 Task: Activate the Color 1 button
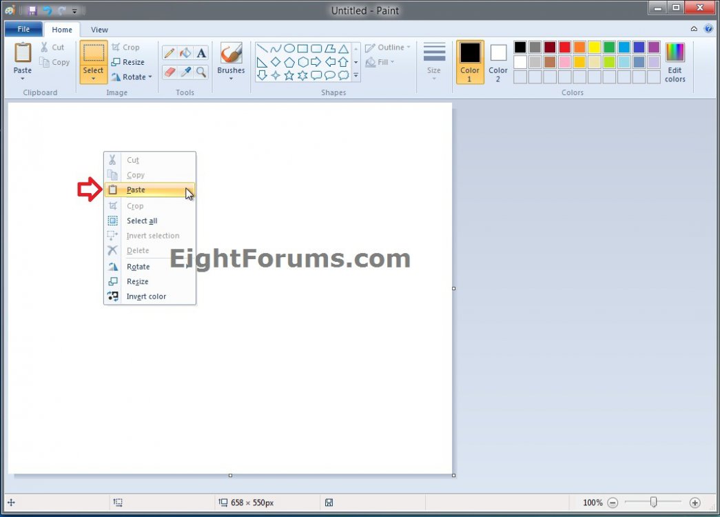click(470, 62)
